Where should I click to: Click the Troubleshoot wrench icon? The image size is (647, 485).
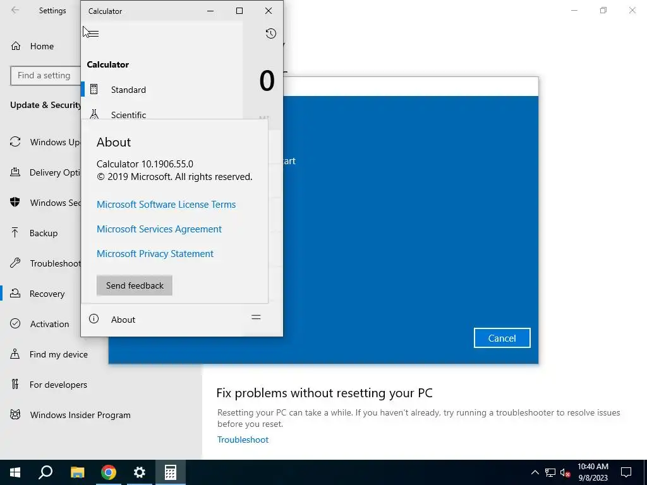(x=15, y=263)
